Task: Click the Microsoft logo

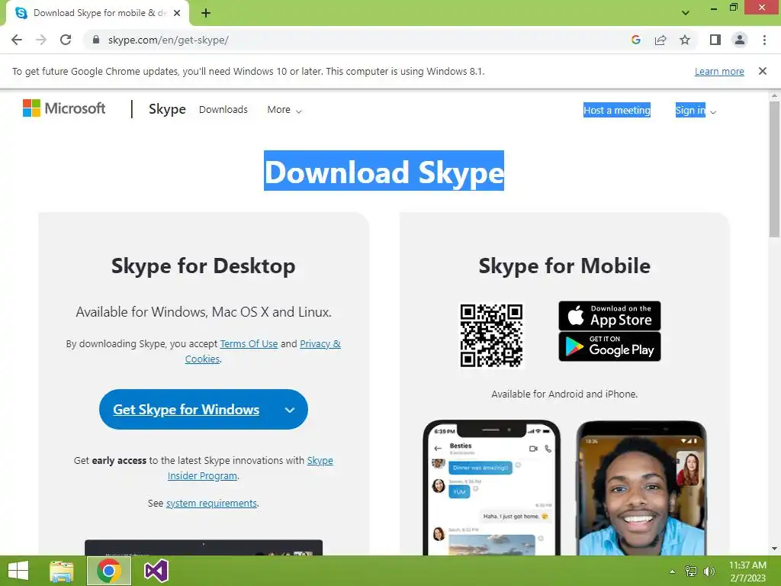Action: (64, 108)
